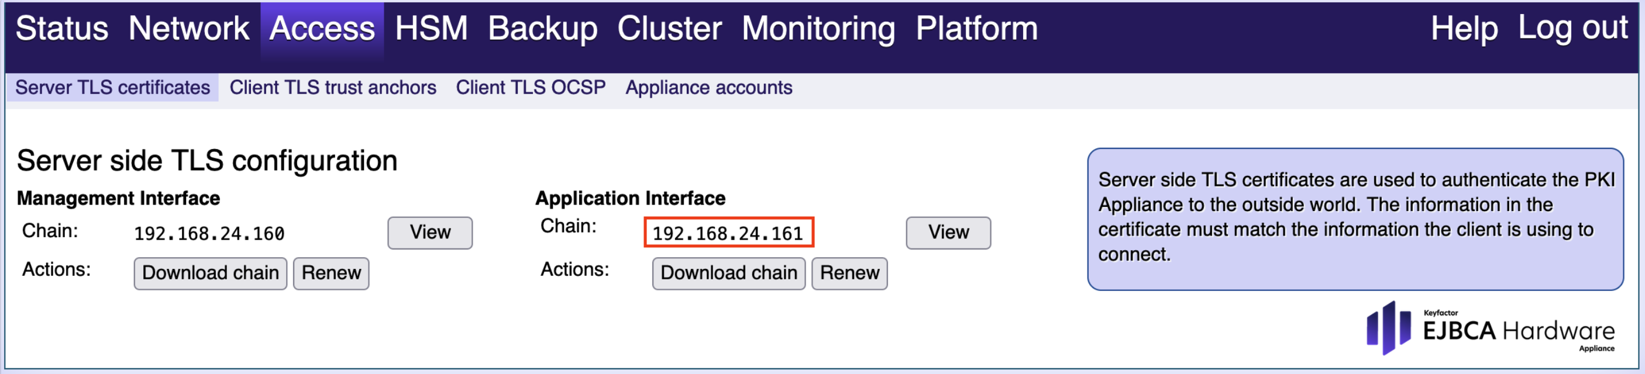Switch to Client TLS trust anchors tab

[333, 88]
